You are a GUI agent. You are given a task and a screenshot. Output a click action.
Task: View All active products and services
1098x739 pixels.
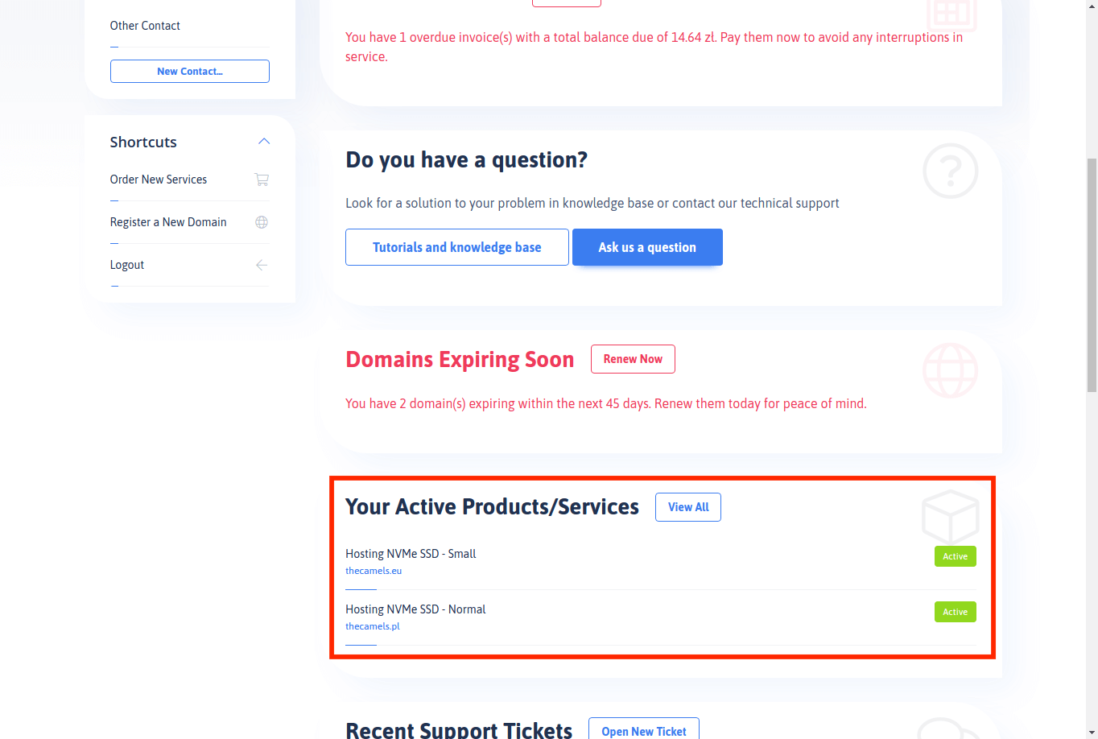tap(688, 507)
